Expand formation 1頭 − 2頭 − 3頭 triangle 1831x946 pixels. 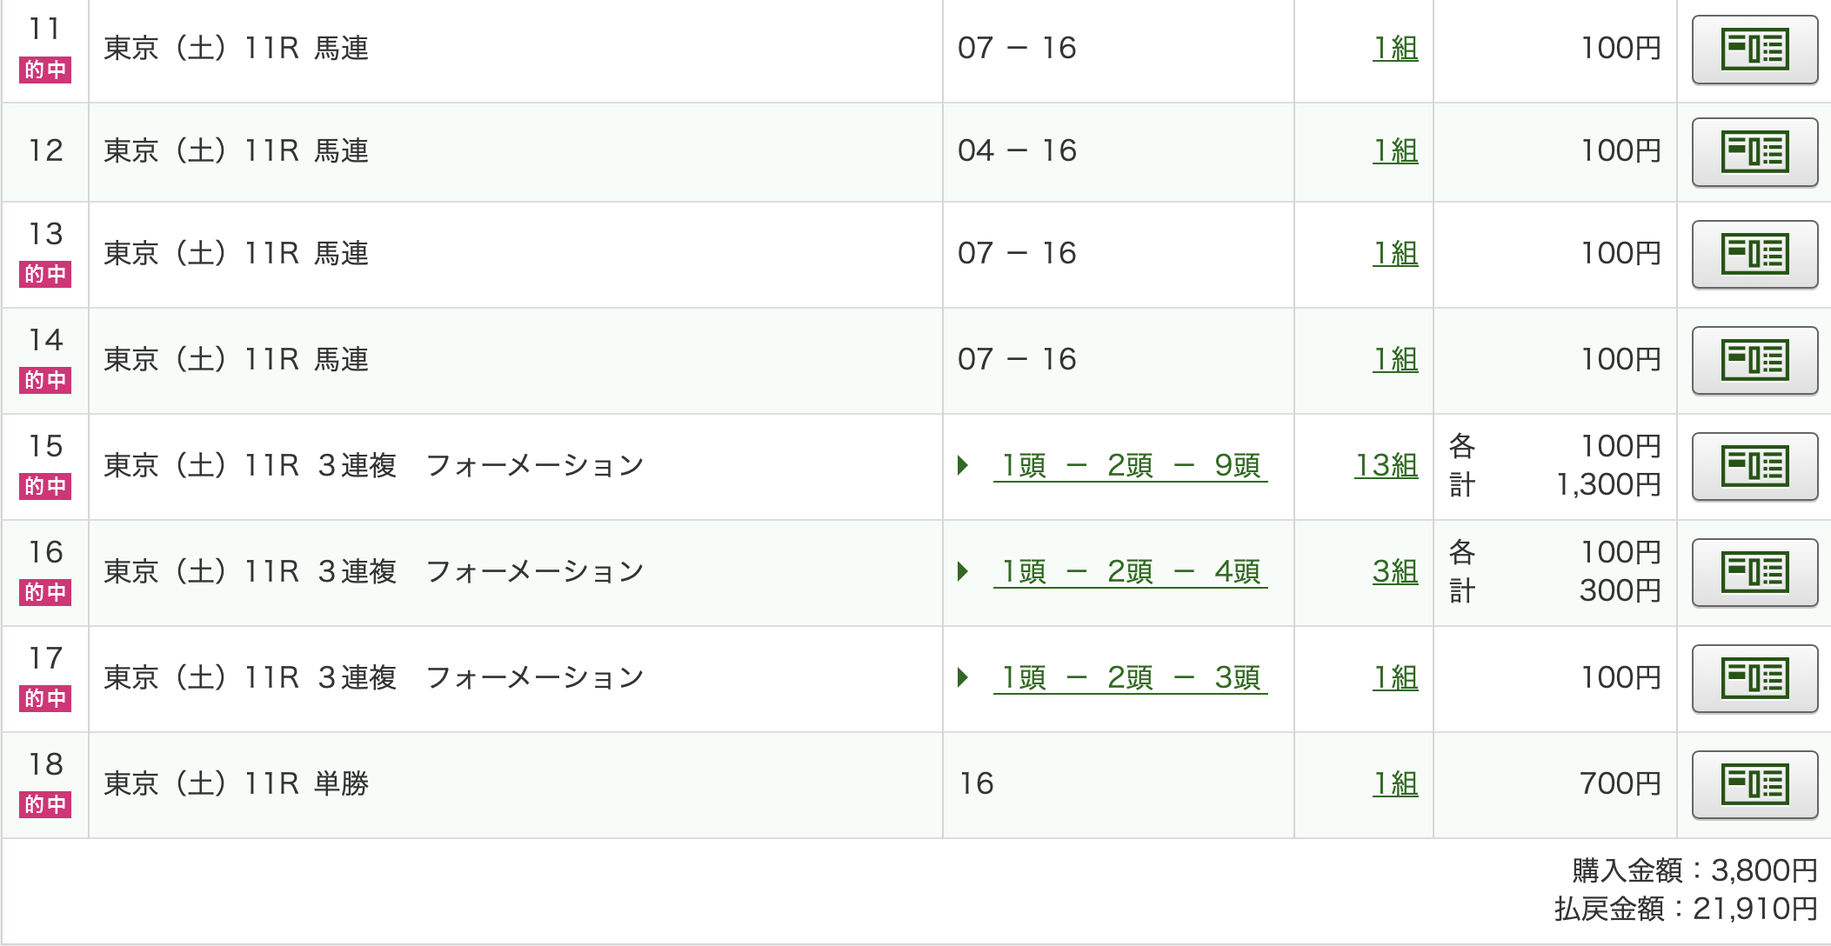963,677
